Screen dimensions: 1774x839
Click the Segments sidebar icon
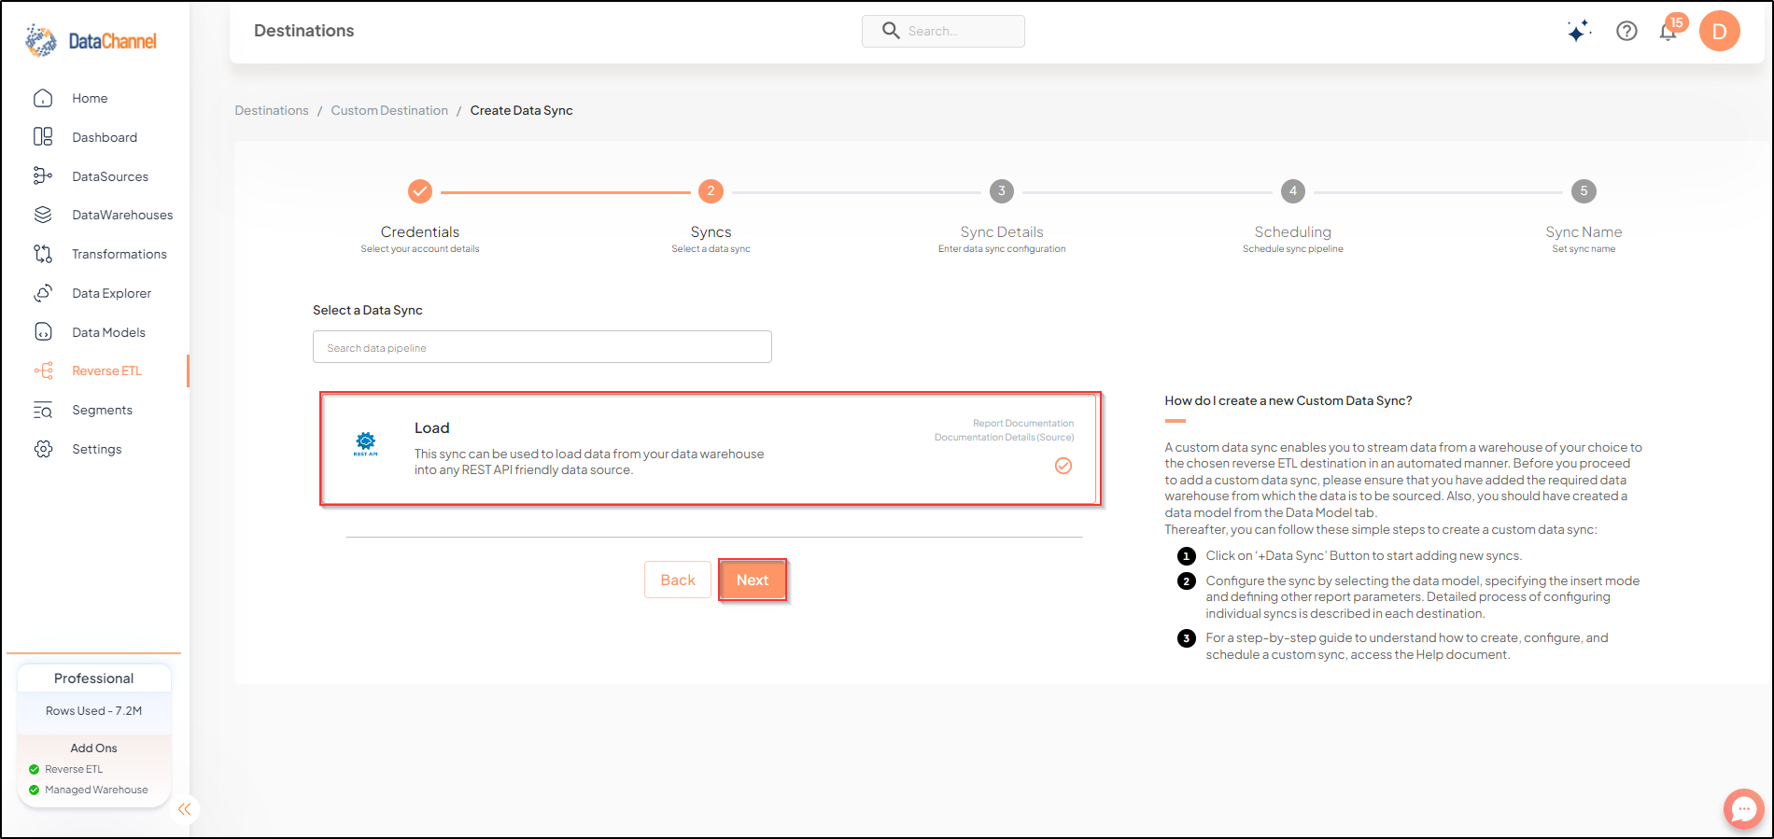point(43,410)
